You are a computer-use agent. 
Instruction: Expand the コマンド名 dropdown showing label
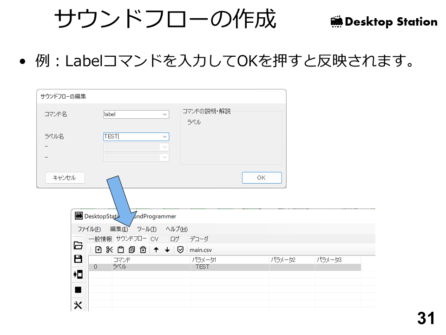click(165, 114)
